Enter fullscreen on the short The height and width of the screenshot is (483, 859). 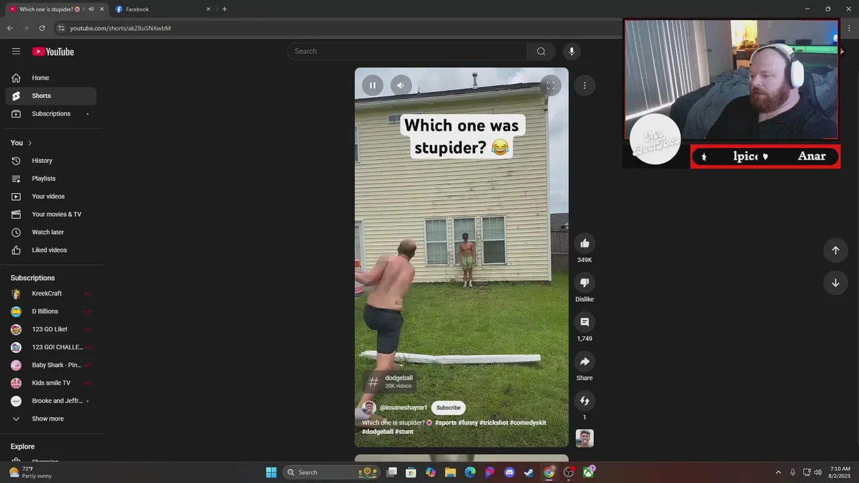550,85
